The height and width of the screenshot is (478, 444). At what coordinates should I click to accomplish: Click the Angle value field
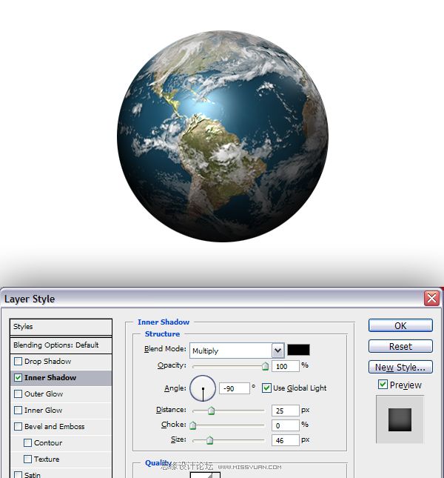[x=235, y=388]
